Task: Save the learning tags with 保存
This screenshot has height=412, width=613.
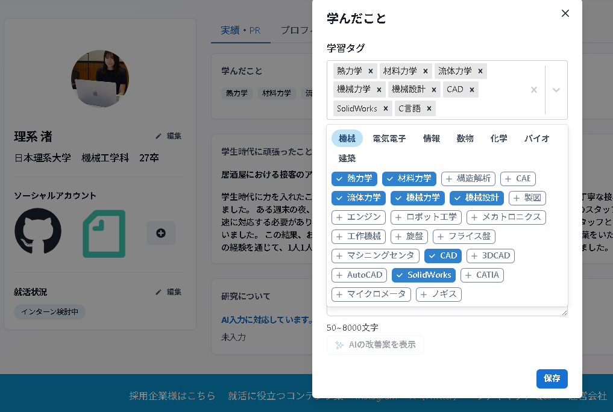Action: point(552,378)
